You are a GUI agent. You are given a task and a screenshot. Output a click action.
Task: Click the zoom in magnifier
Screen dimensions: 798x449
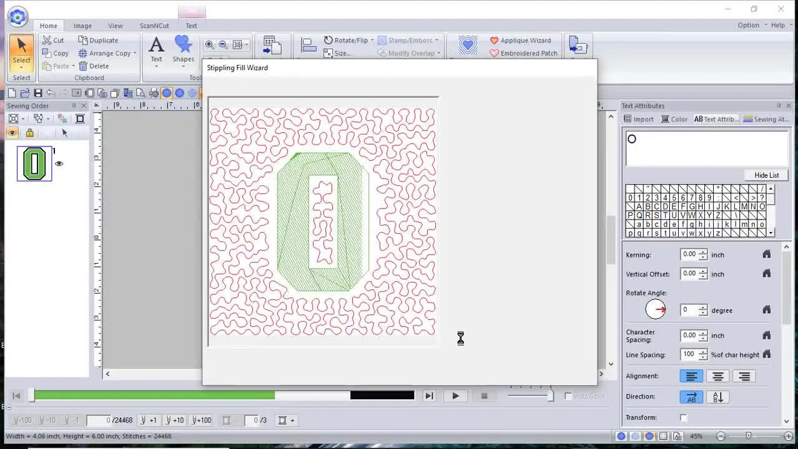pyautogui.click(x=210, y=44)
